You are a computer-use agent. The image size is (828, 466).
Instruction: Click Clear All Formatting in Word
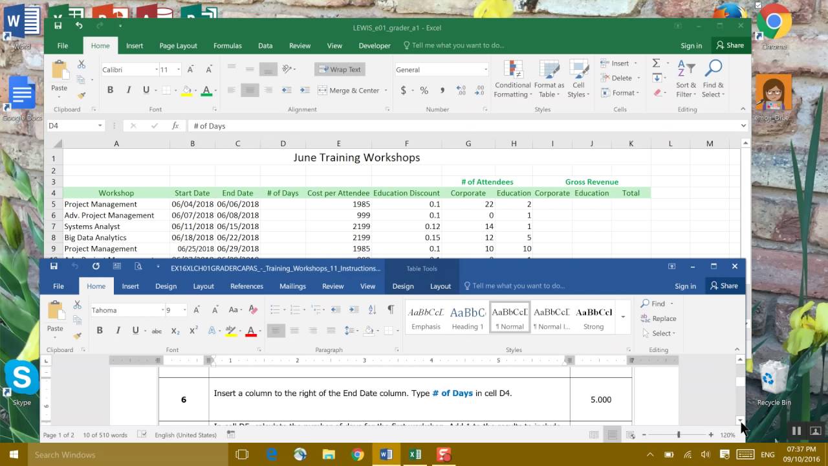coord(253,310)
